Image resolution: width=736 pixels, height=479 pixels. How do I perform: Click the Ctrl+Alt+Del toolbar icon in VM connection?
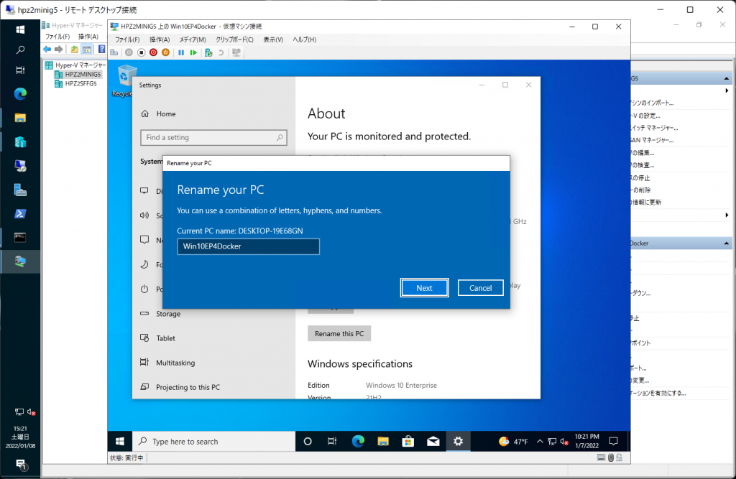[x=114, y=52]
